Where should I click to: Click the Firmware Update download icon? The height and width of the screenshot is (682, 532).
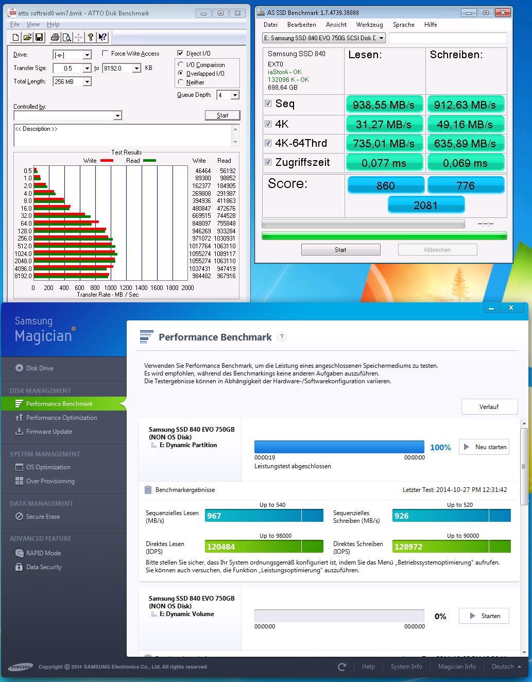19,432
